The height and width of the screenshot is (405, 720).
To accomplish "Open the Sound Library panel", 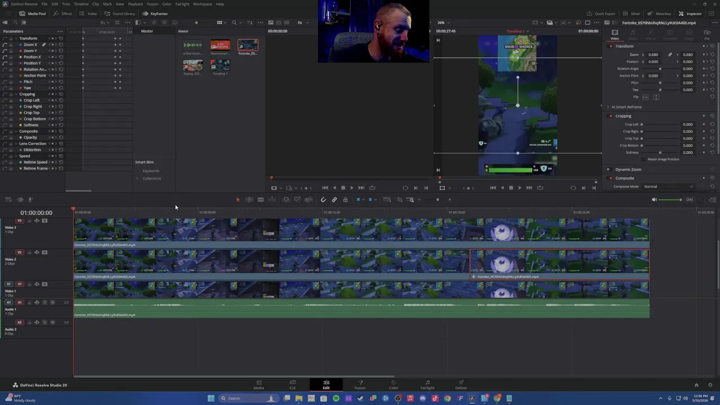I will click(120, 13).
